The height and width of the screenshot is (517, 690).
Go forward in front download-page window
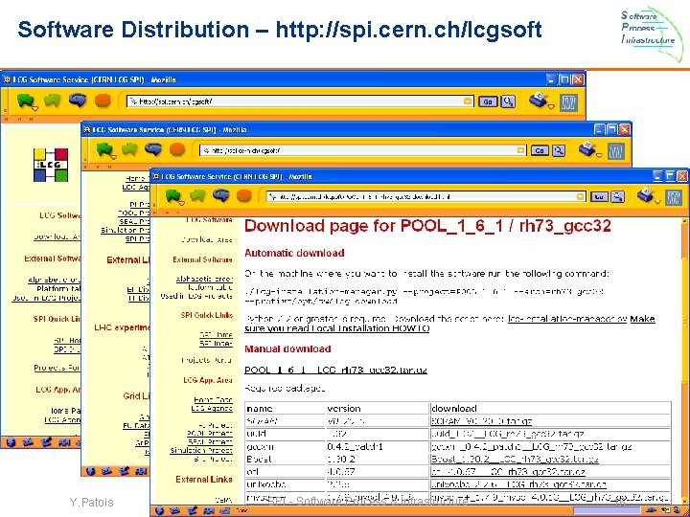click(197, 195)
